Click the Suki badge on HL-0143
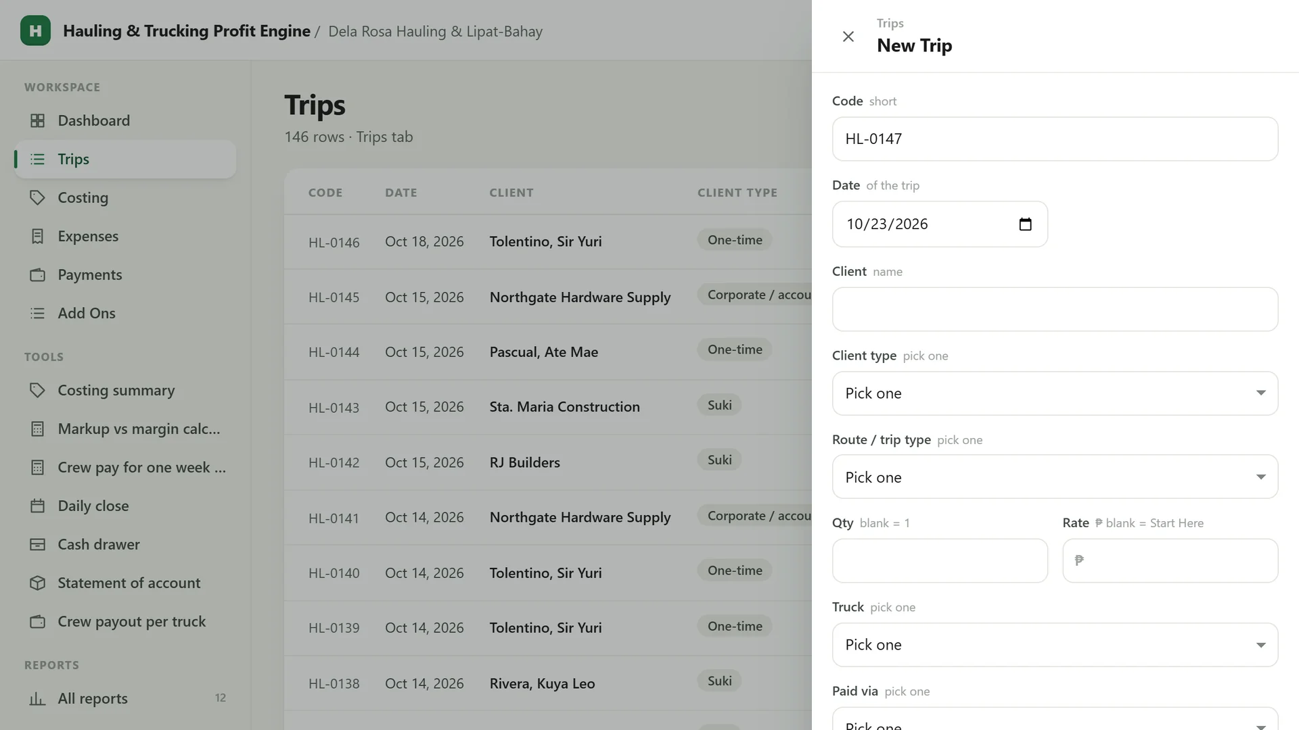 (719, 405)
